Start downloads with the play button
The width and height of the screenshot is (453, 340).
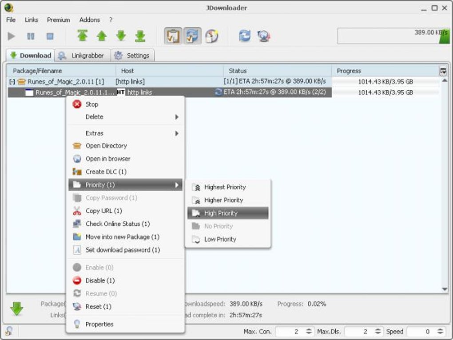pos(11,36)
